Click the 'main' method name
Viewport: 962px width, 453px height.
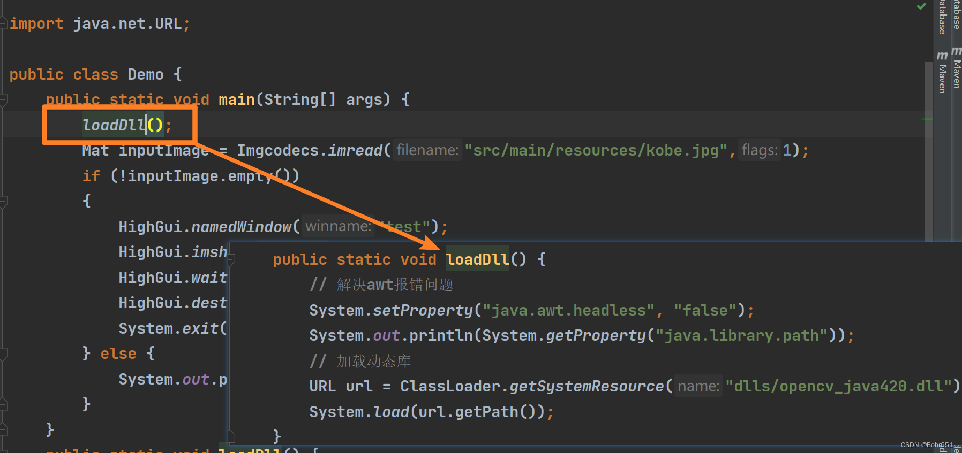pyautogui.click(x=237, y=99)
